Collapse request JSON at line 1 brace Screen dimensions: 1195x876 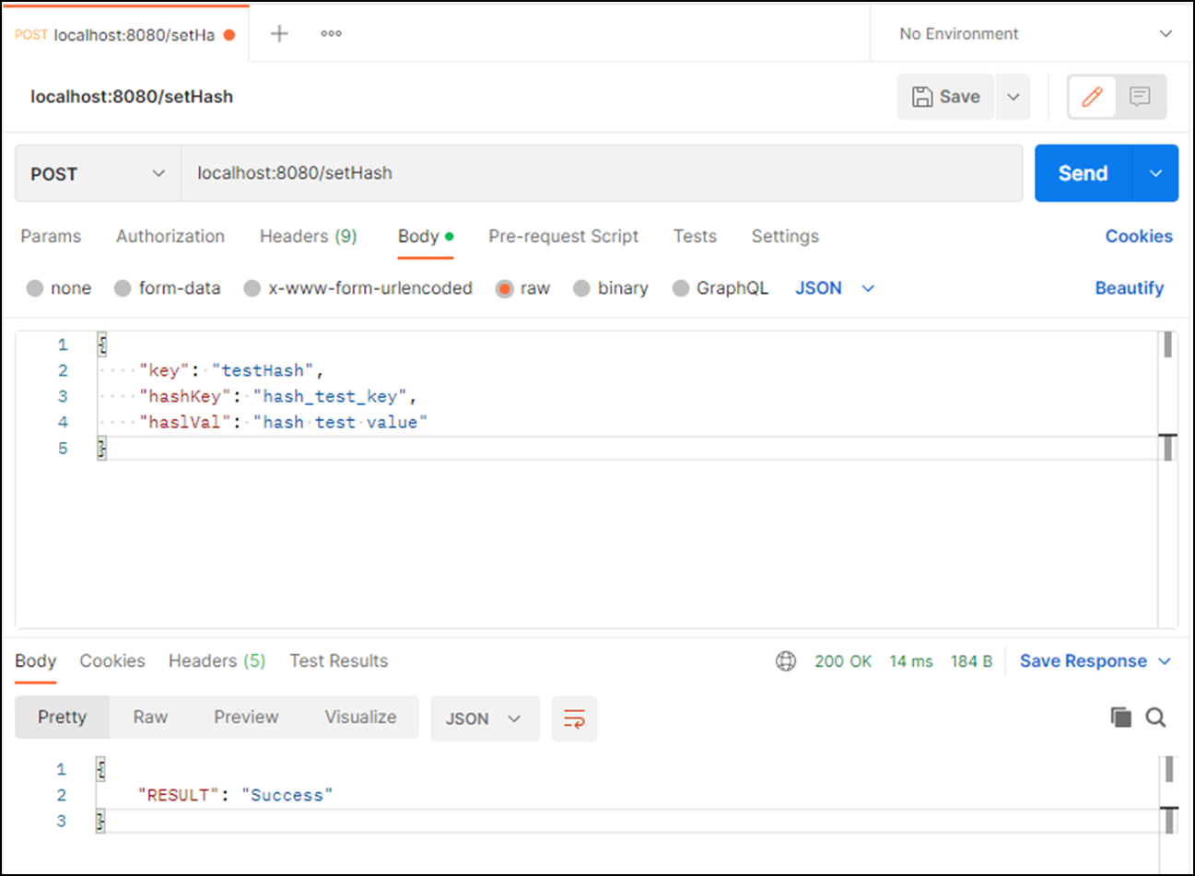coord(102,345)
